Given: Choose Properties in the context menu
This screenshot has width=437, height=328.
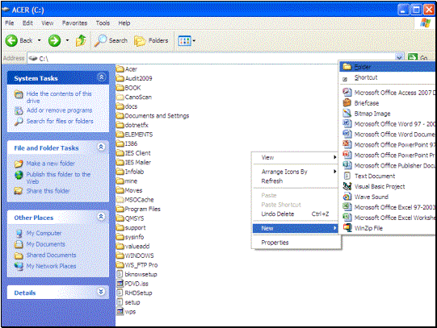Looking at the screenshot, I should tap(296, 243).
